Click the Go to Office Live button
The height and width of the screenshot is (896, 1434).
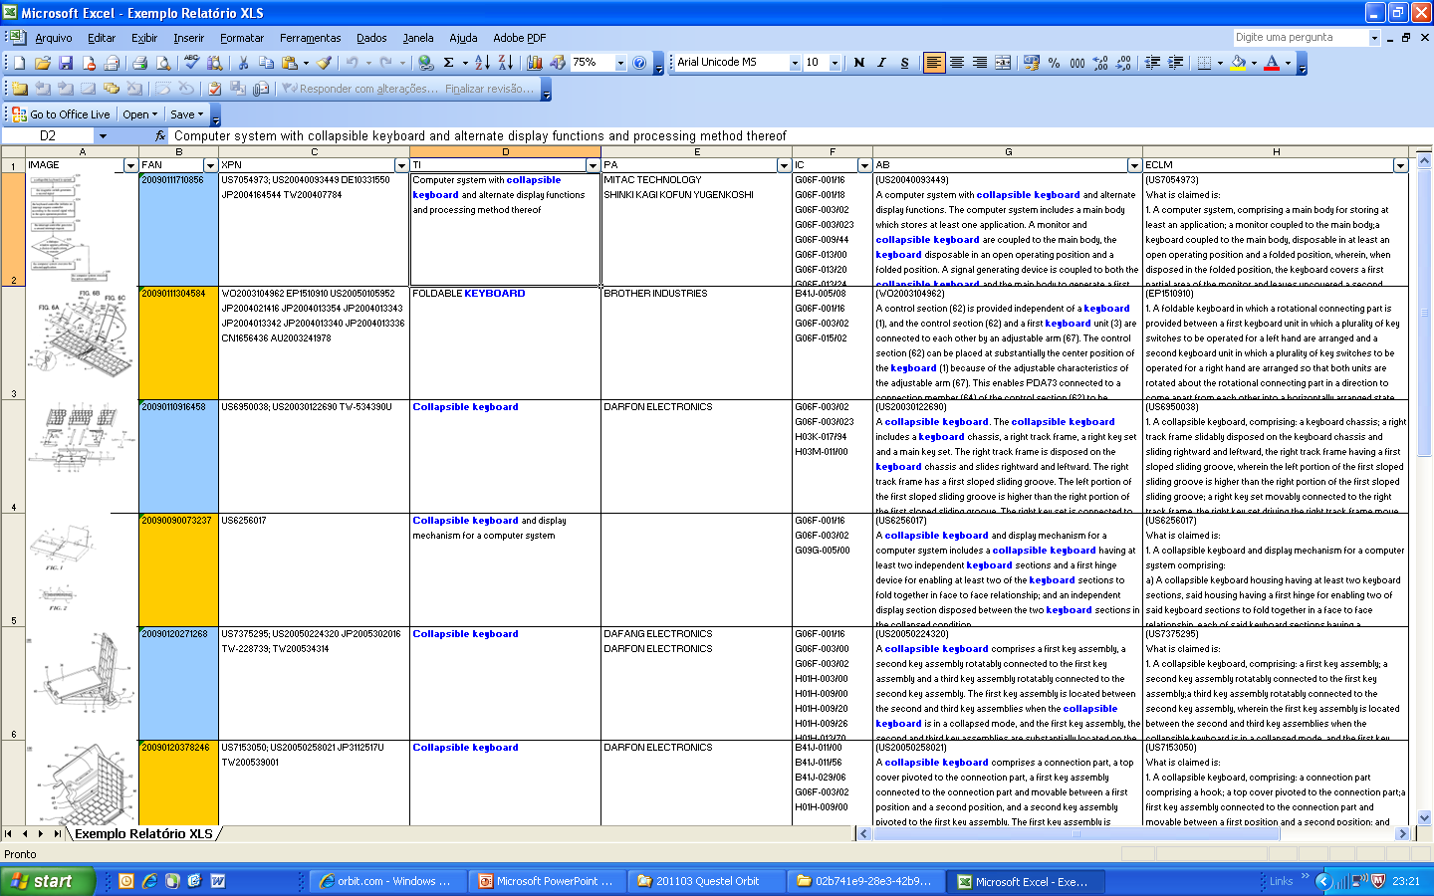(62, 114)
